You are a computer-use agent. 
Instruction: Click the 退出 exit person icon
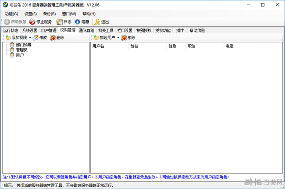pos(97,22)
